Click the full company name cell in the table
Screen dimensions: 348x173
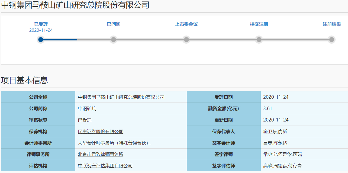click(131, 97)
